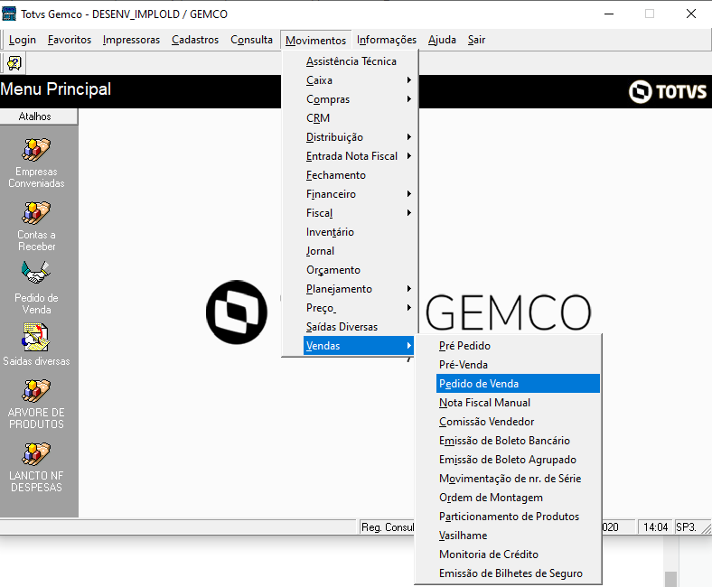Screen dimensions: 712x587
Task: Select Fechamento from Movimentos menu
Action: [350, 175]
